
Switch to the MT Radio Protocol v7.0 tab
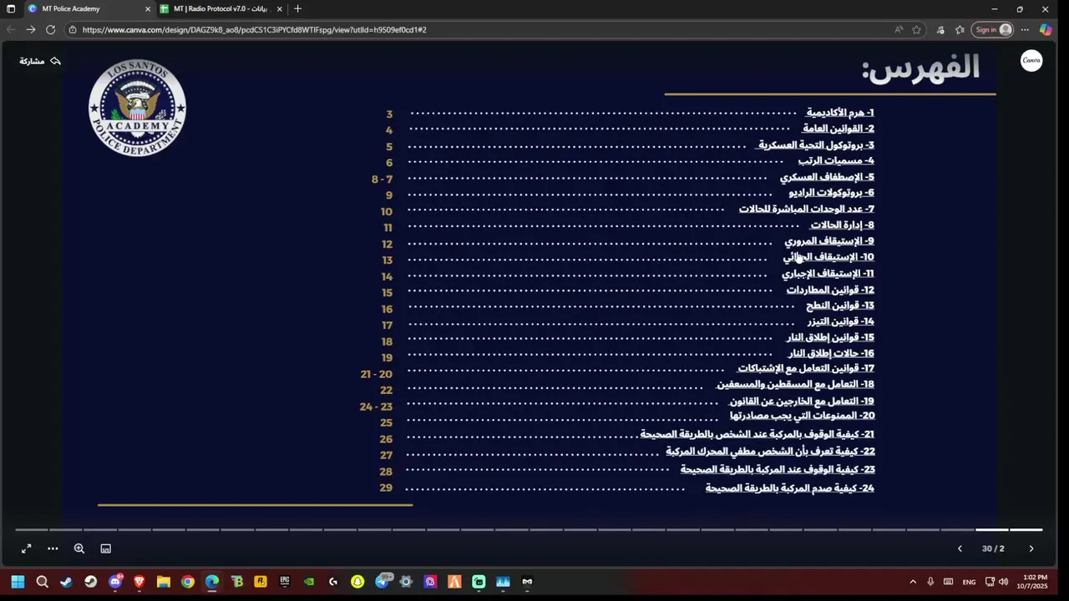coord(220,8)
